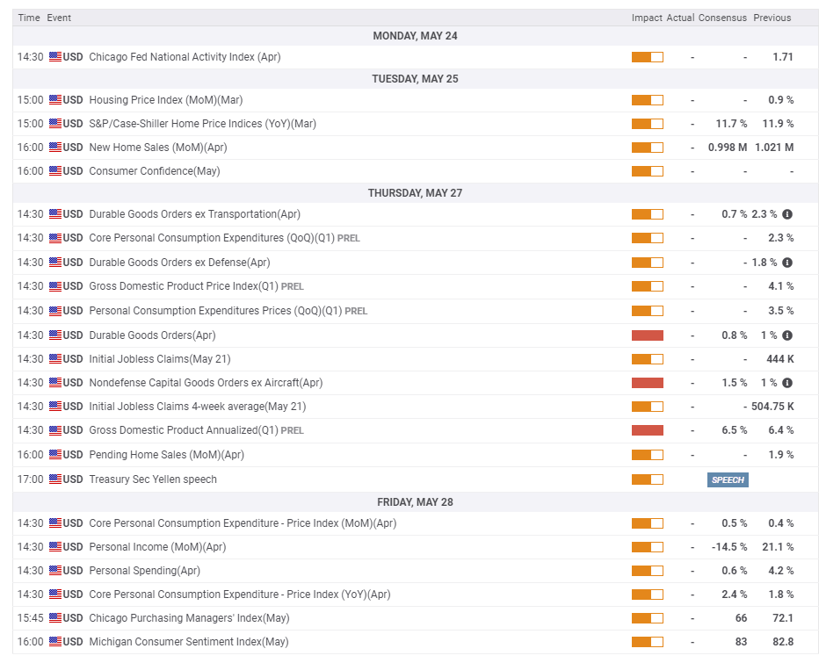
Task: Open Gross Domestic Product Annualized(Q1) event
Action: tap(184, 430)
